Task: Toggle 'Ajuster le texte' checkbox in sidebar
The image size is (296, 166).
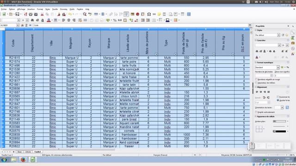Action: pyautogui.click(x=277, y=101)
